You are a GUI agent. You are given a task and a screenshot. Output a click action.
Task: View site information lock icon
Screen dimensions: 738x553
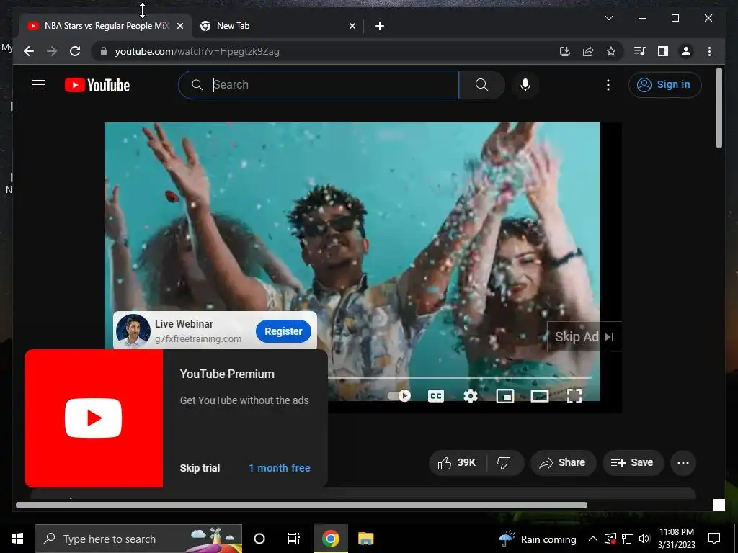104,51
